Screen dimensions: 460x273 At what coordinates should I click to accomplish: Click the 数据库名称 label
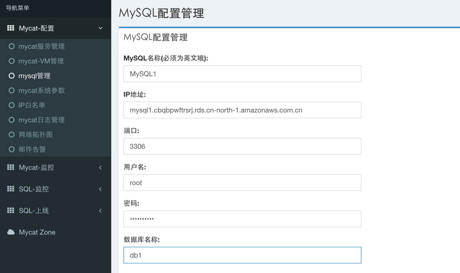coord(142,239)
